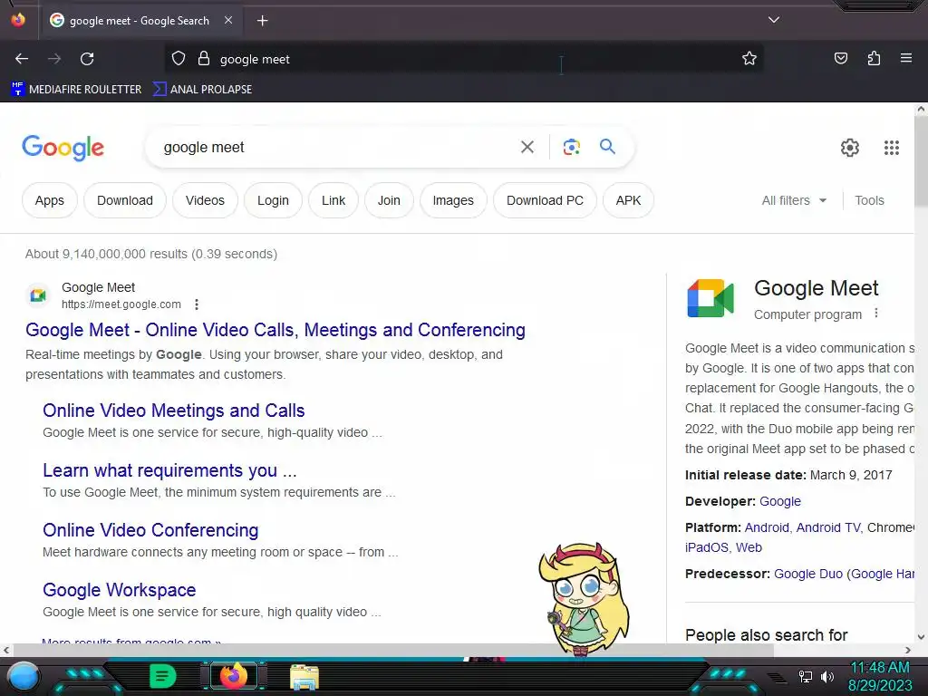This screenshot has width=928, height=696.
Task: Select the Link filter chip
Action: click(x=333, y=200)
